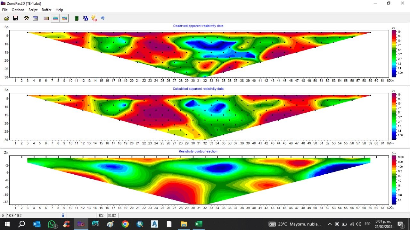The image size is (410, 230).
Task: Open the File menu
Action: 5,10
